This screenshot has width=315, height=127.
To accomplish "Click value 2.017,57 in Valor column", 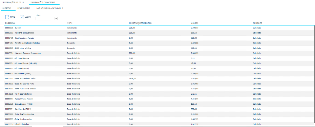I will pos(195,124).
